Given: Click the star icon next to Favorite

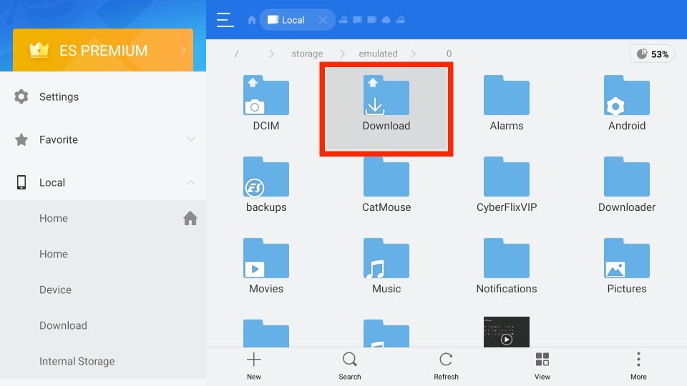Looking at the screenshot, I should coord(21,139).
